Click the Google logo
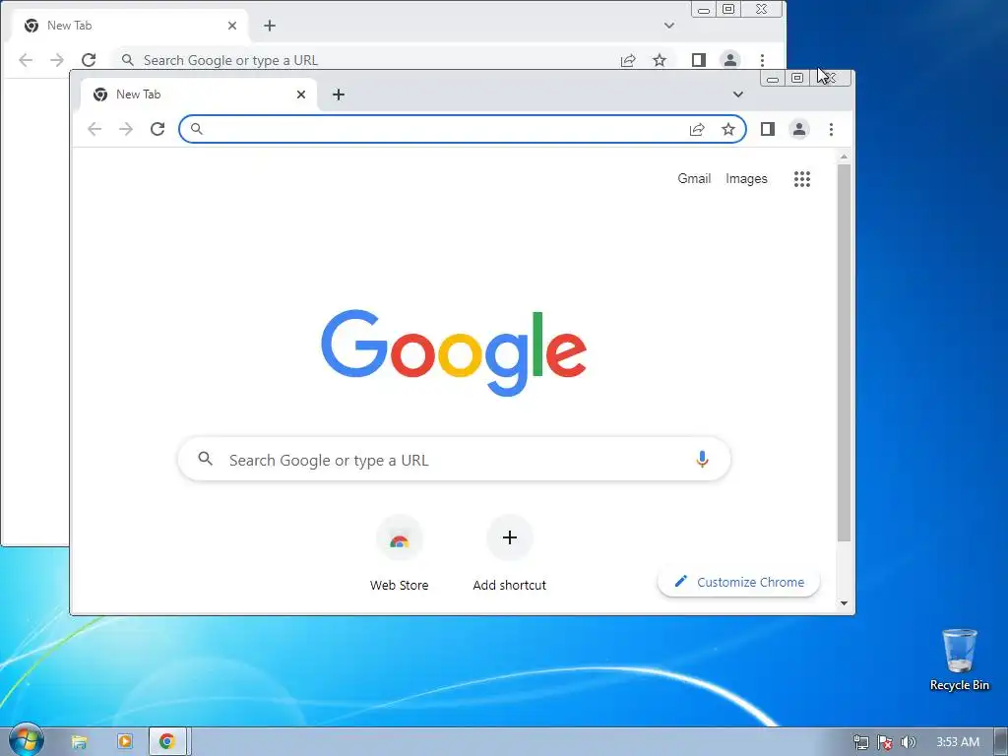 click(x=454, y=352)
